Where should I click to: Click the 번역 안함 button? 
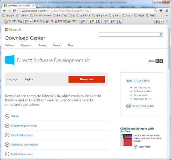95,21
